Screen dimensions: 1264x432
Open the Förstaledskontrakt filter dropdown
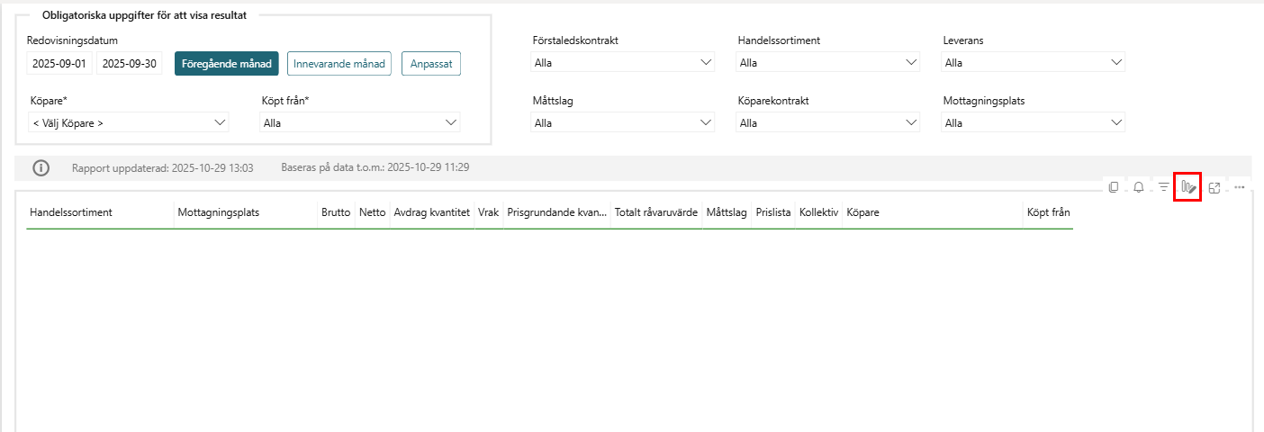(x=622, y=63)
